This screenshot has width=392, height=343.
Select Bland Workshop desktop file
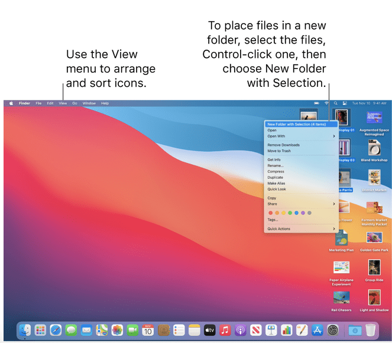click(374, 151)
